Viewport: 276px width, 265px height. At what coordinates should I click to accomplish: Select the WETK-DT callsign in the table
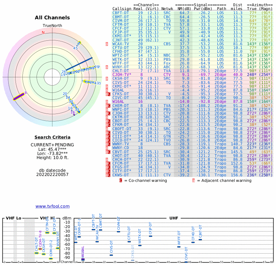[x=120, y=59]
